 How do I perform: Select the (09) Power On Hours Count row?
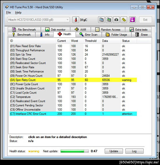[x=73, y=76]
